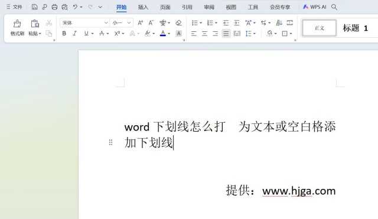Screen dimensions: 378x219
Task: Increase font size with A+ icon
Action: tap(140, 23)
